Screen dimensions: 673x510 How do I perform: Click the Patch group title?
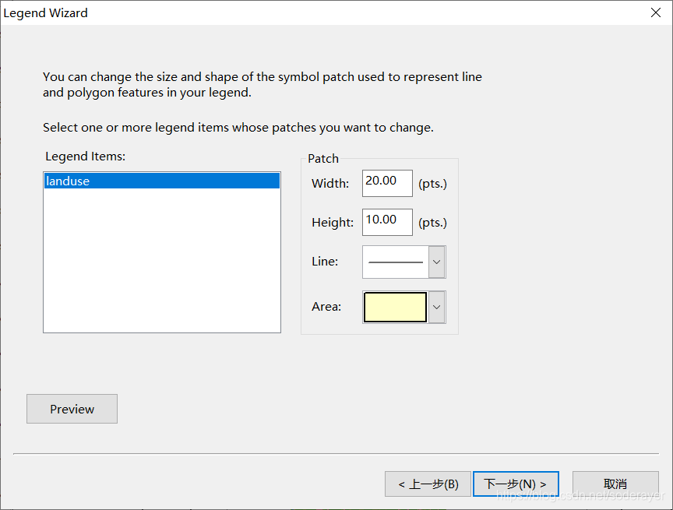click(323, 159)
